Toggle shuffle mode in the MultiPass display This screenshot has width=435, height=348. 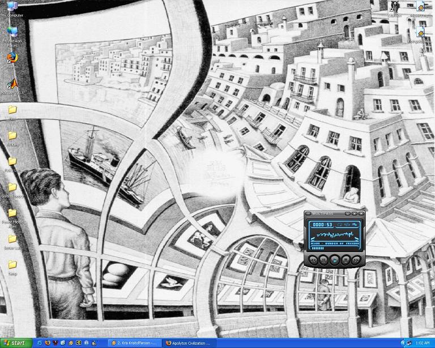[355, 225]
